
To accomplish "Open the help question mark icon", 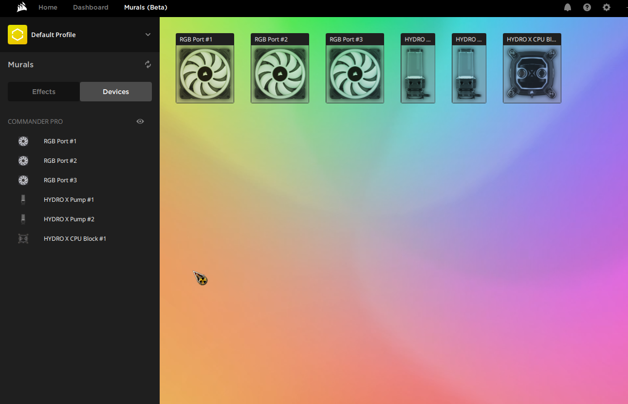I will pos(587,7).
